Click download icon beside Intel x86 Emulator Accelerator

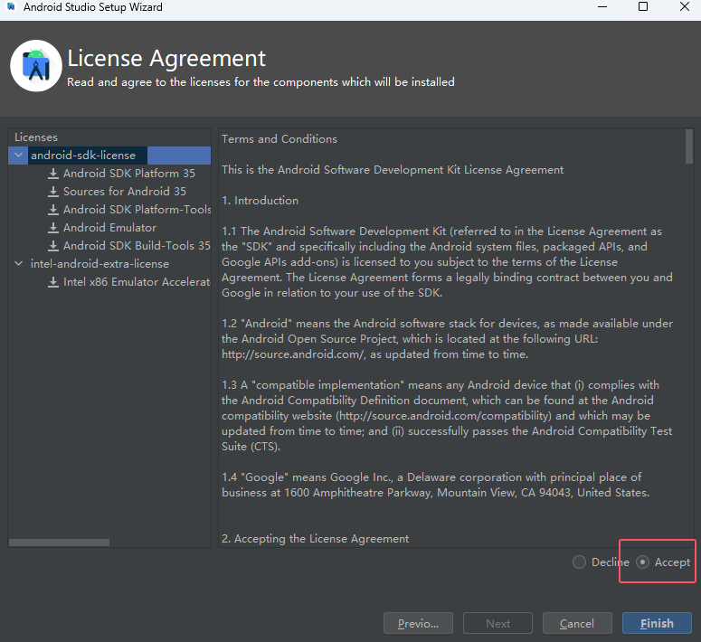pyautogui.click(x=53, y=282)
